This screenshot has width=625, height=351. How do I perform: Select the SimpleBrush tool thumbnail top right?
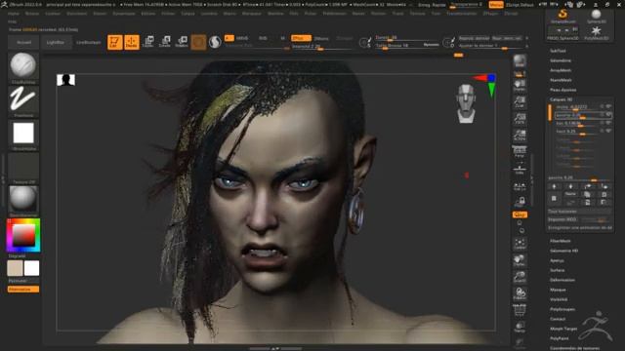click(562, 17)
